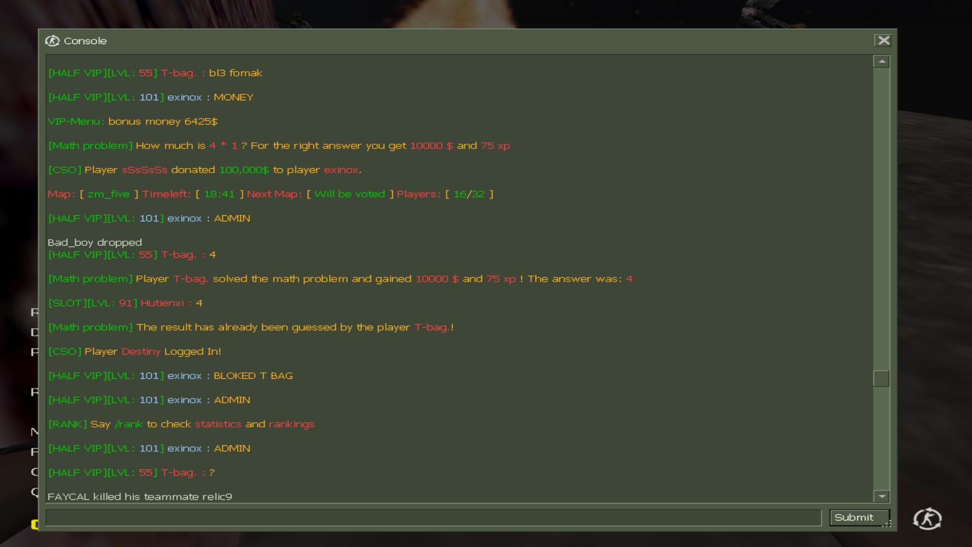Select the hidden menu item starting with N

tap(34, 432)
